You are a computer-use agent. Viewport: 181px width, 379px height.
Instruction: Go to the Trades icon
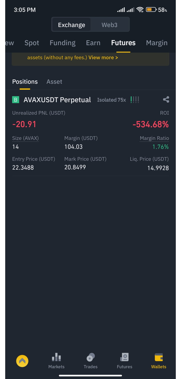(x=90, y=357)
